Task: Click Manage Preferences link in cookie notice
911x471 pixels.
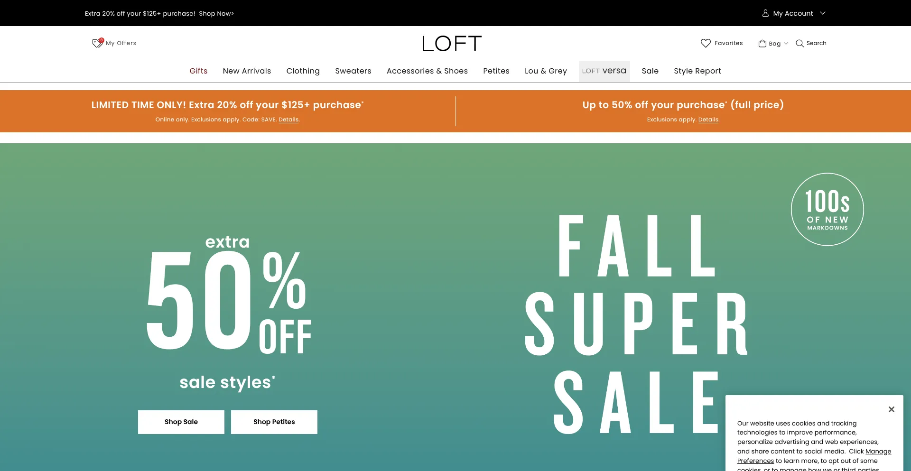Action: [878, 452]
